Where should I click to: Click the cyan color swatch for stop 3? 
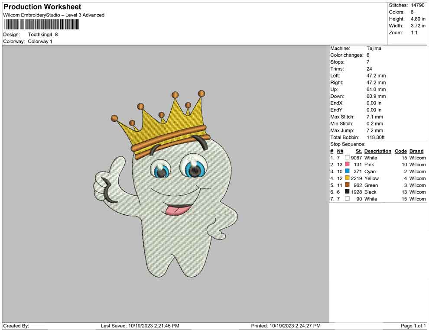tap(347, 171)
